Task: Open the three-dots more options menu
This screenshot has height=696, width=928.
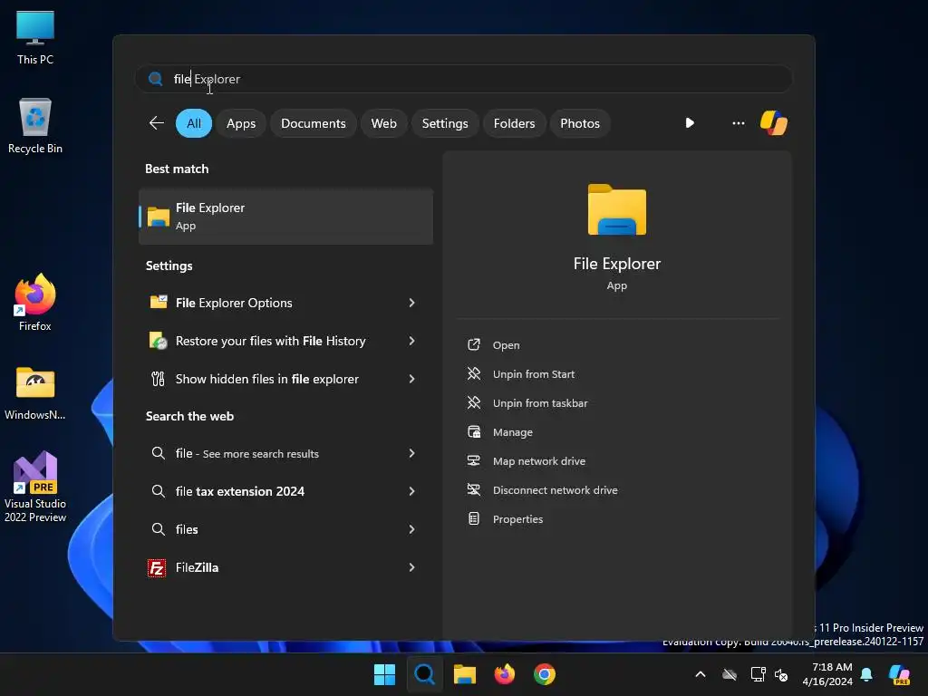Action: click(738, 123)
